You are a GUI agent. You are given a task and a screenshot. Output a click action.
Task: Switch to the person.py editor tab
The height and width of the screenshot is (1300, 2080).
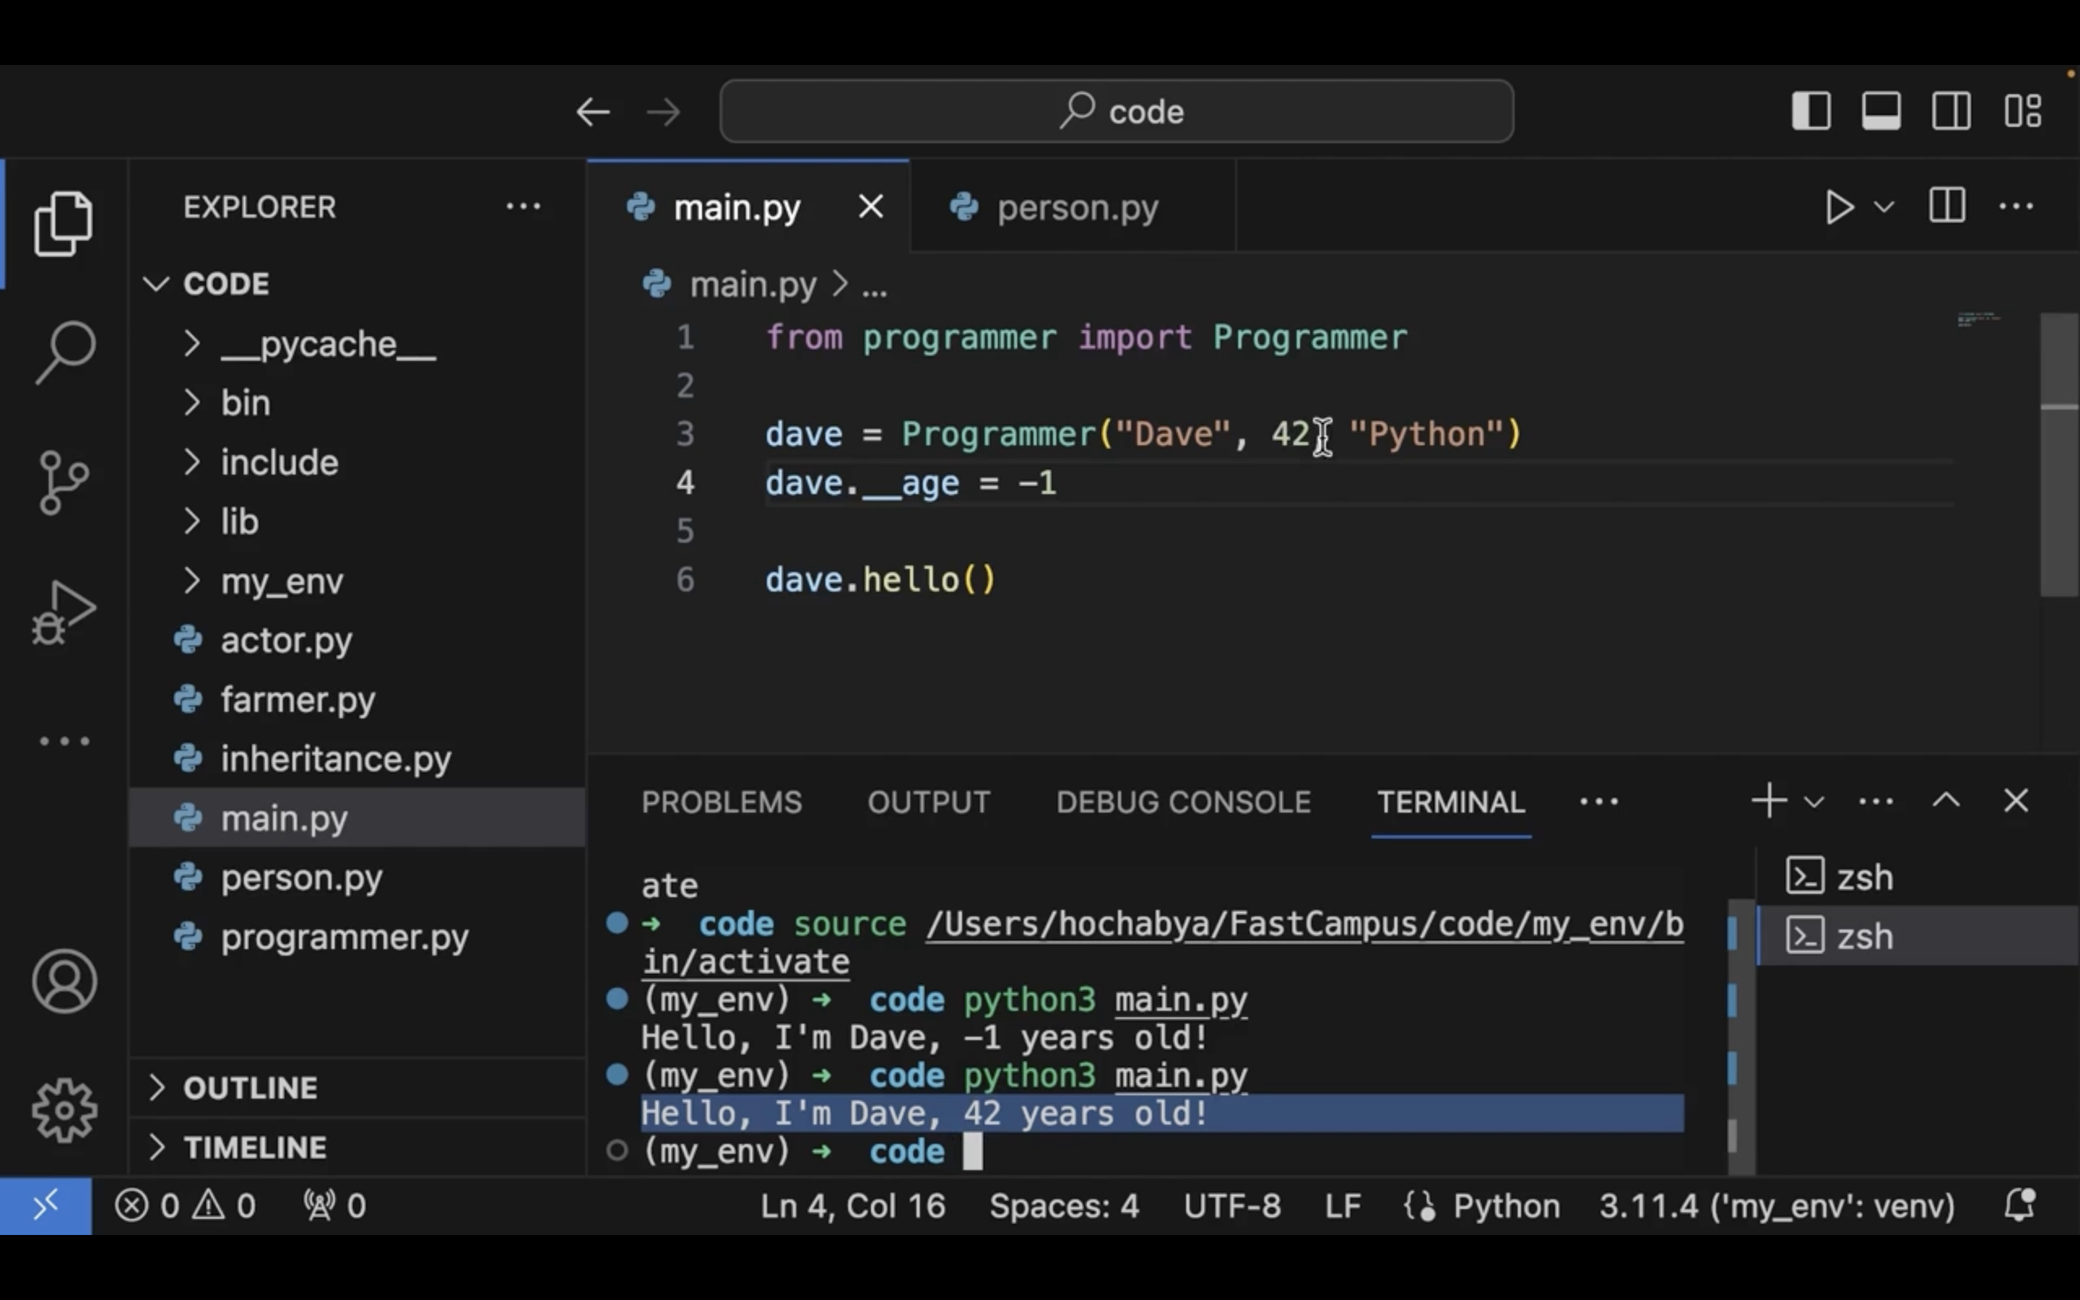tap(1076, 207)
